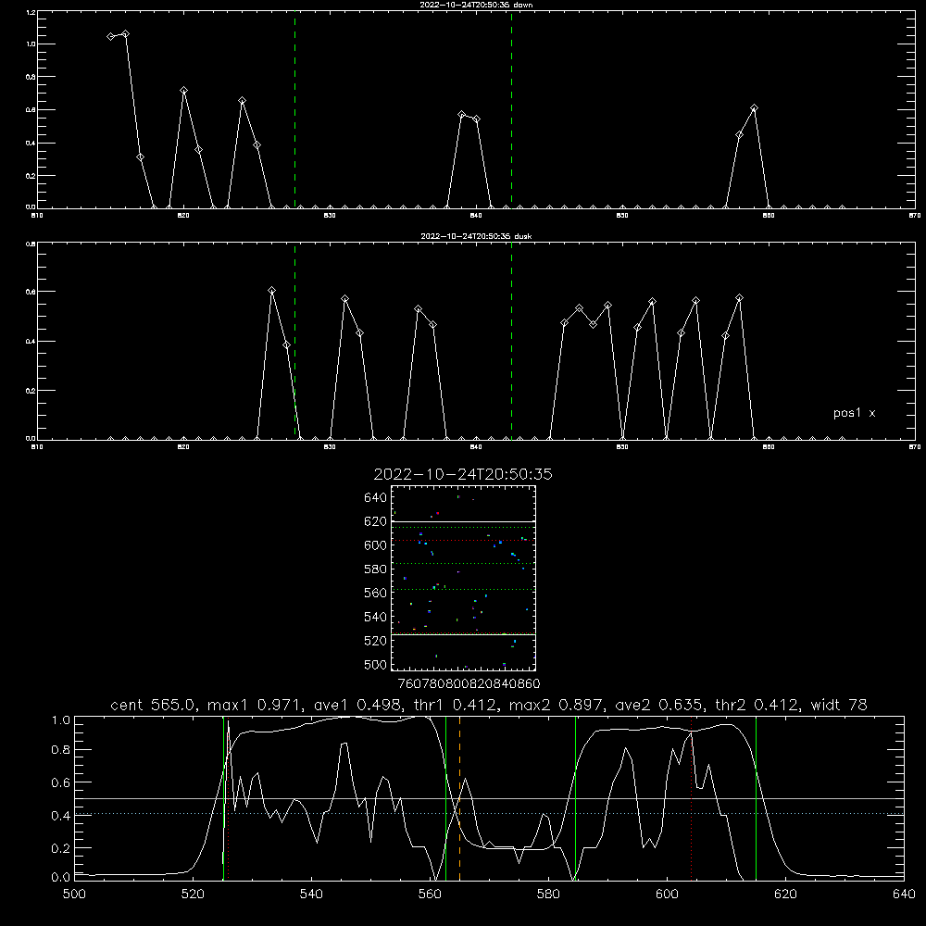This screenshot has width=926, height=926.
Task: Click the "1.0" y-axis label of bottom plot
Action: pos(61,720)
